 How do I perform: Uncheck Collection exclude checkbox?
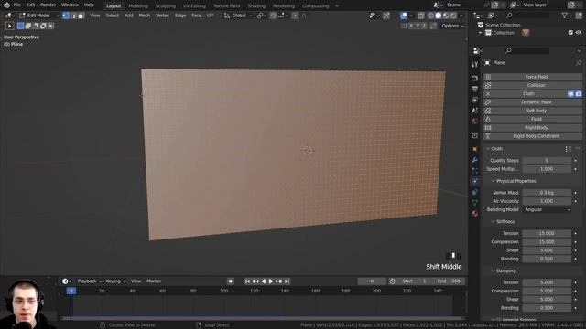click(x=570, y=33)
